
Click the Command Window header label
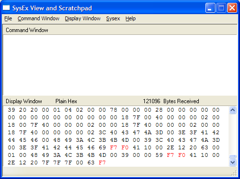pos(27,30)
